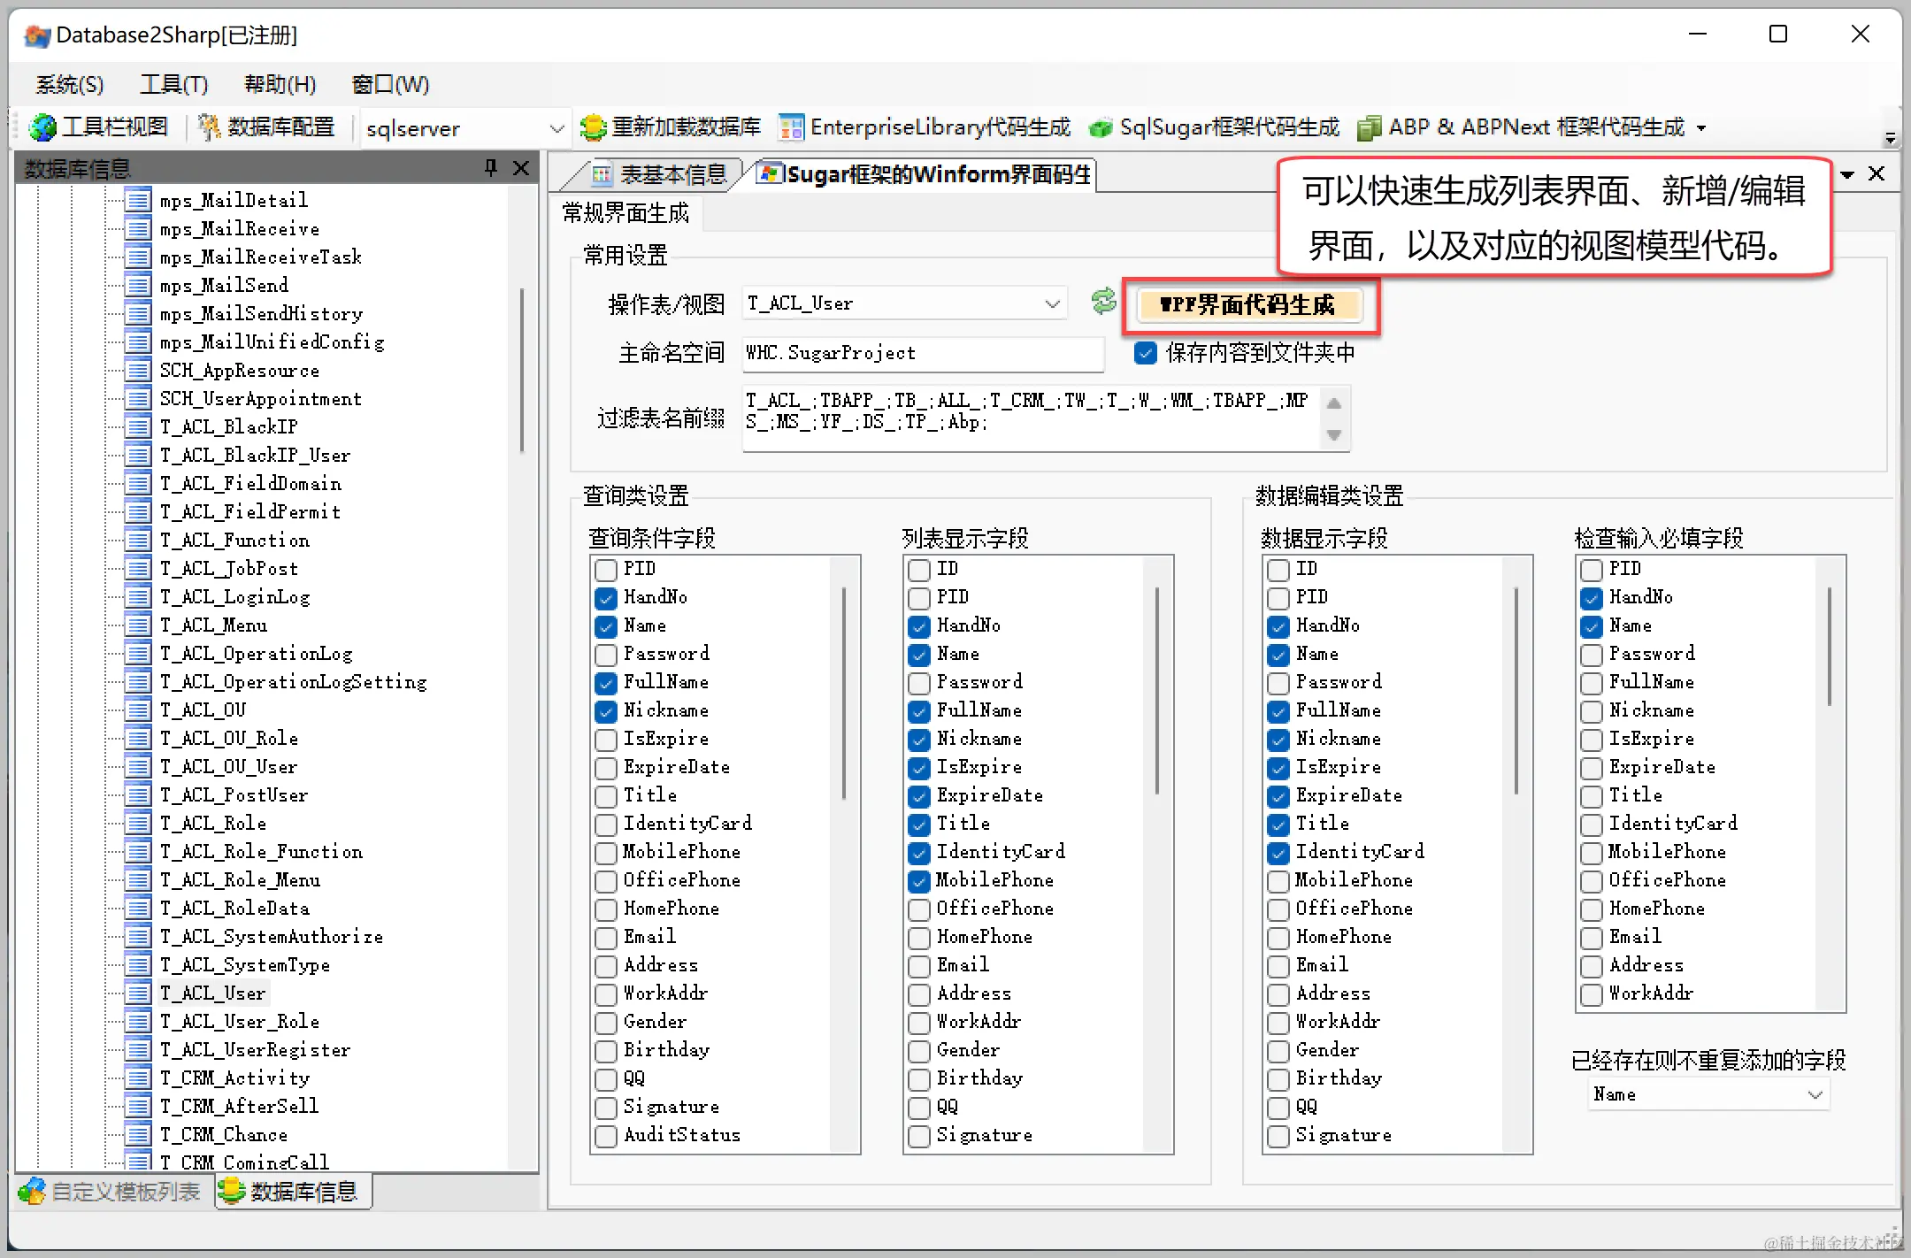
Task: Open the tab list dropdown arrow
Action: pos(1847,174)
